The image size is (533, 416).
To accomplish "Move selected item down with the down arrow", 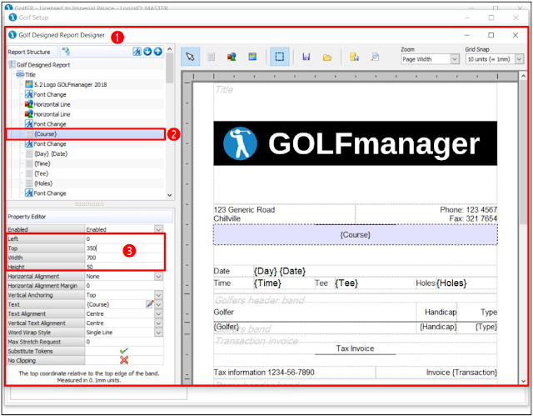I will point(147,52).
